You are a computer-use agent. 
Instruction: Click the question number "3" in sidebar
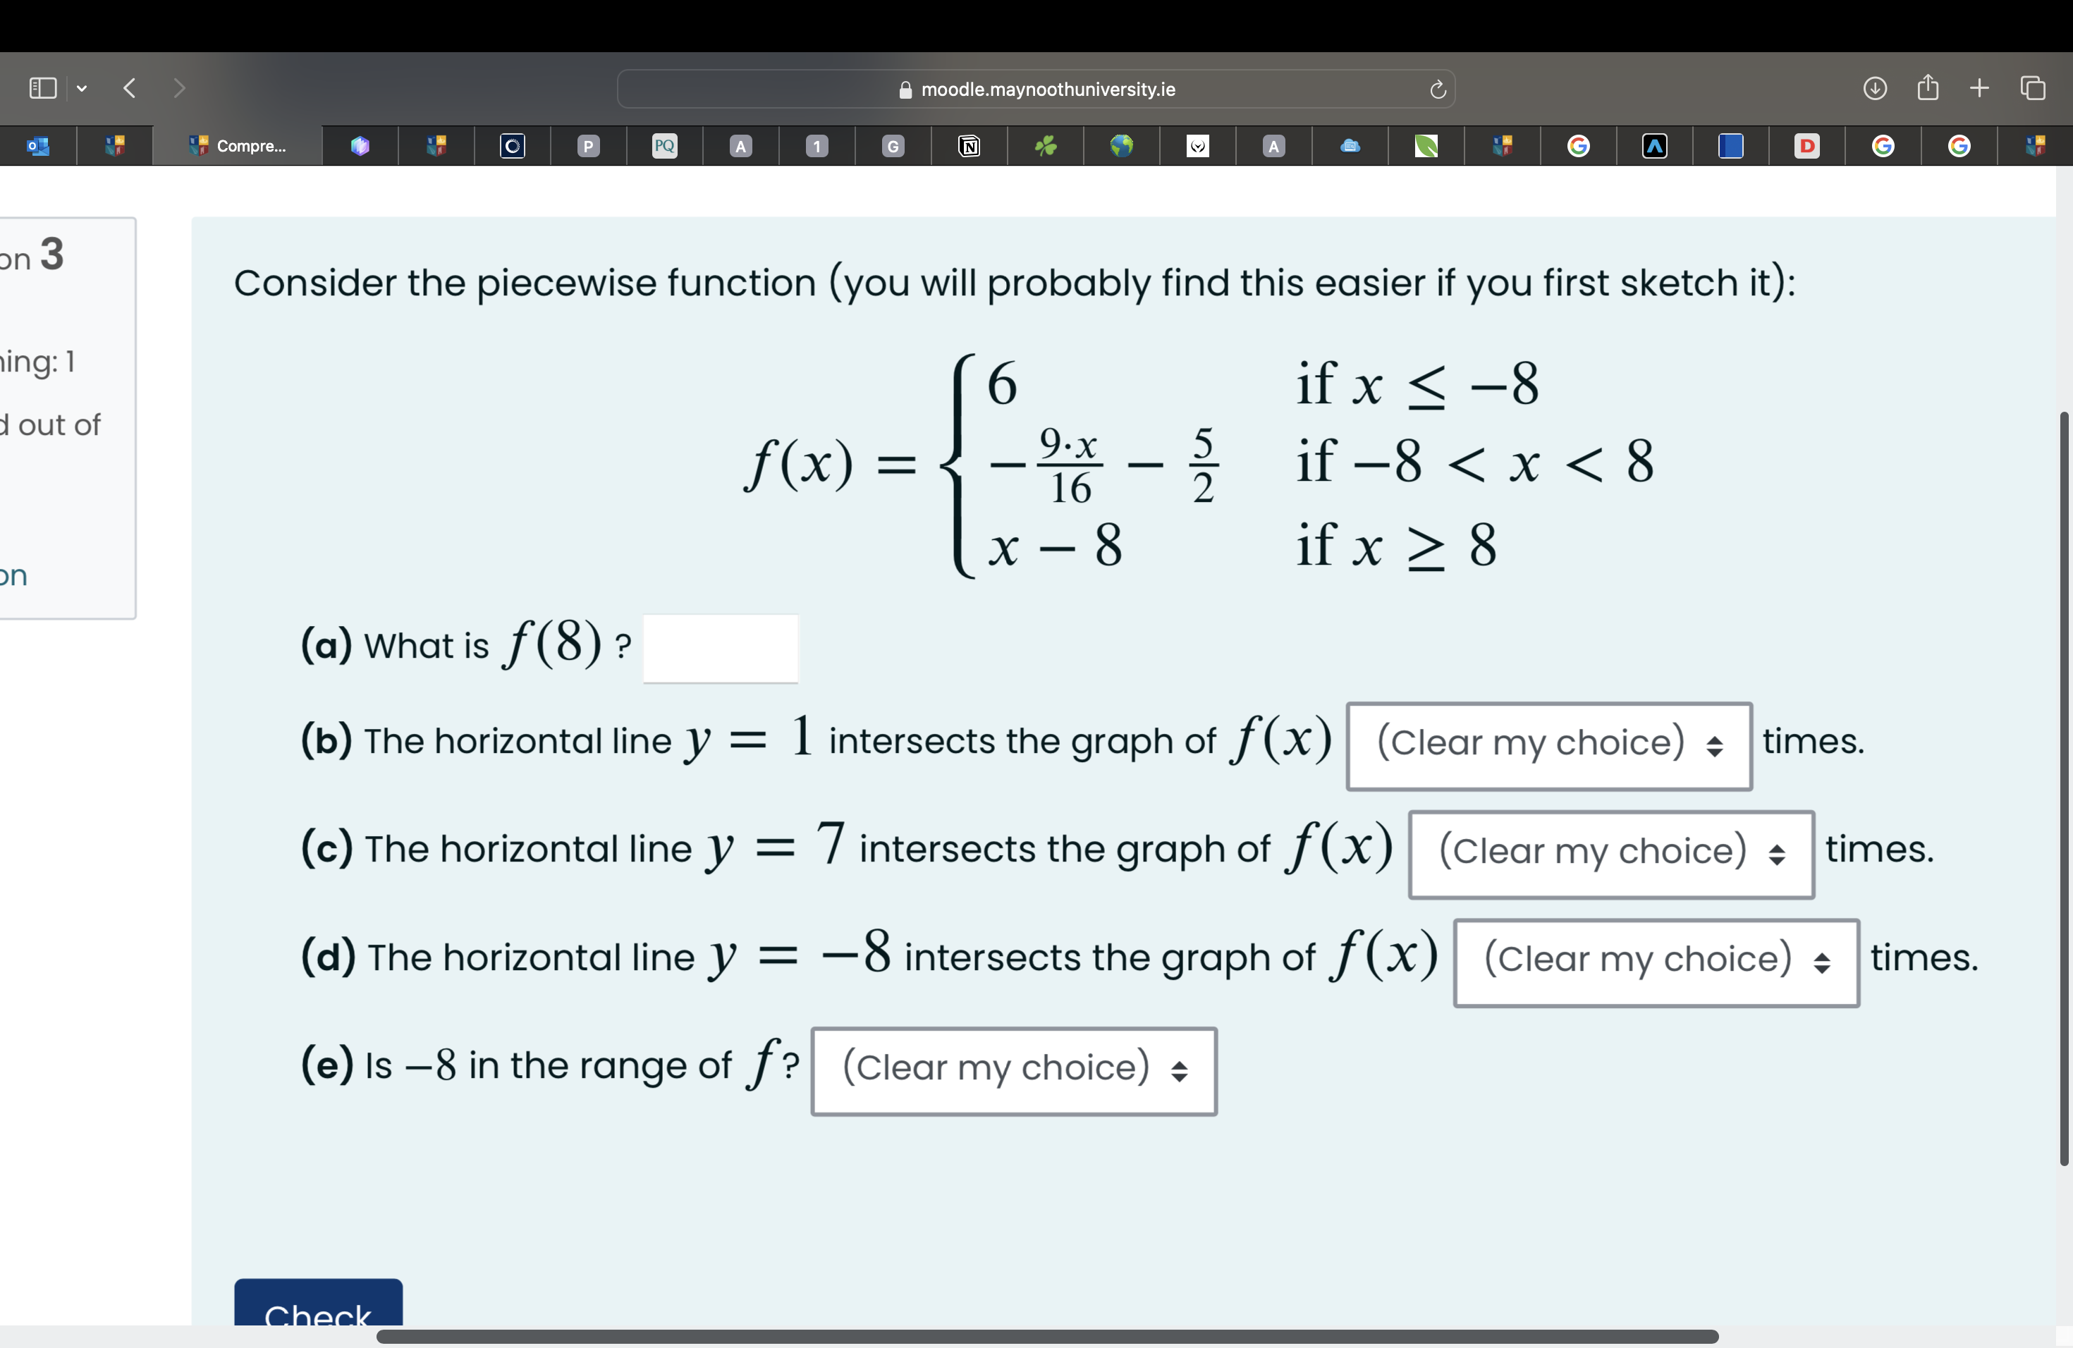(x=52, y=255)
